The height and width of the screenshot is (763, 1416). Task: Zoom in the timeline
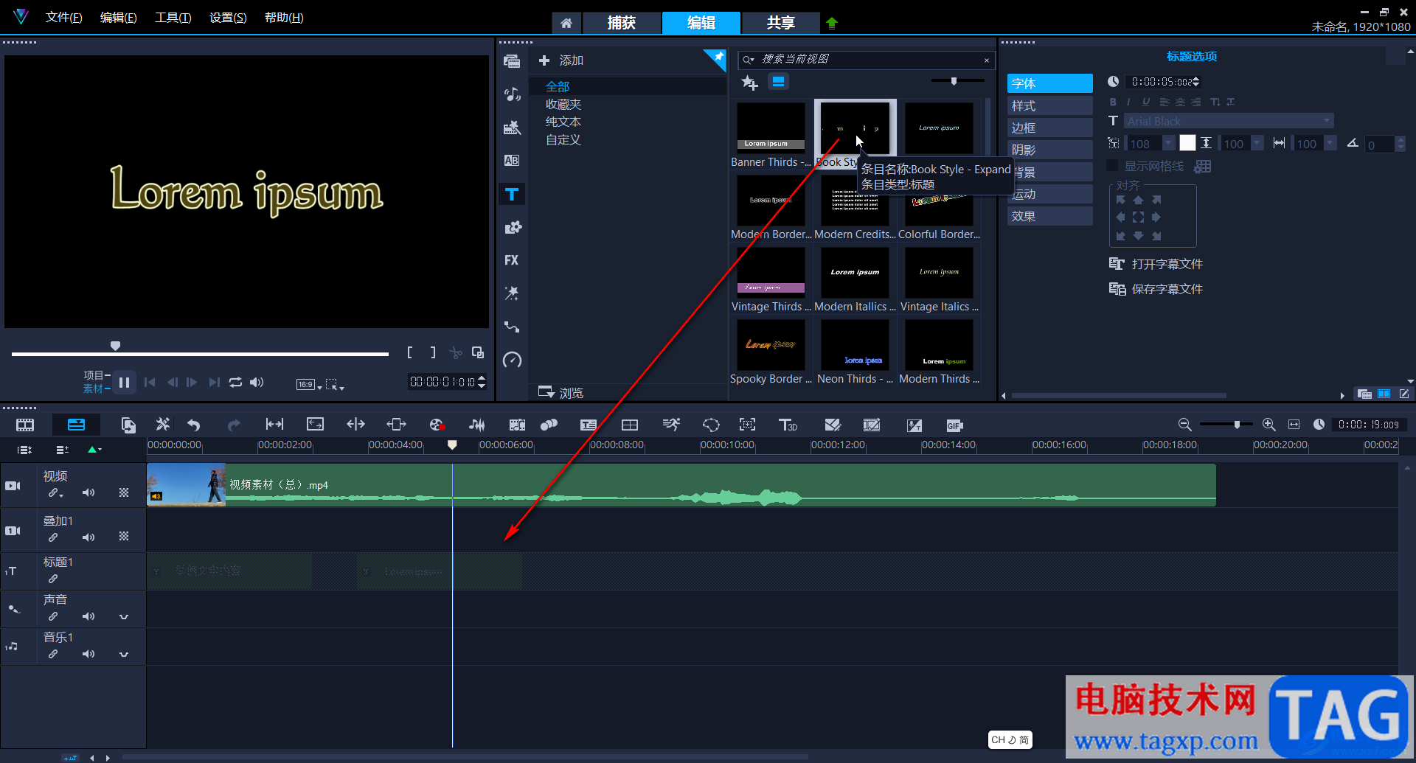[x=1268, y=425]
